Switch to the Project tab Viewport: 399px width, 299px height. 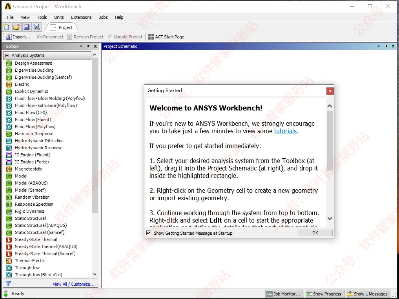point(61,27)
